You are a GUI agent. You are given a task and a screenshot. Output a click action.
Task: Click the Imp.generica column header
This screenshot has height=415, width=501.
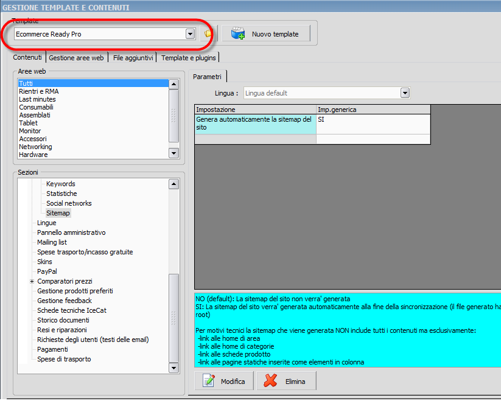pos(373,110)
